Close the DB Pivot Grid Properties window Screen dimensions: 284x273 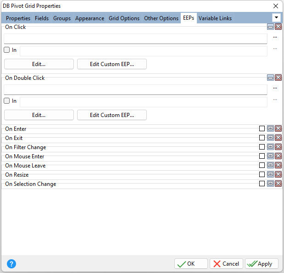point(276,6)
